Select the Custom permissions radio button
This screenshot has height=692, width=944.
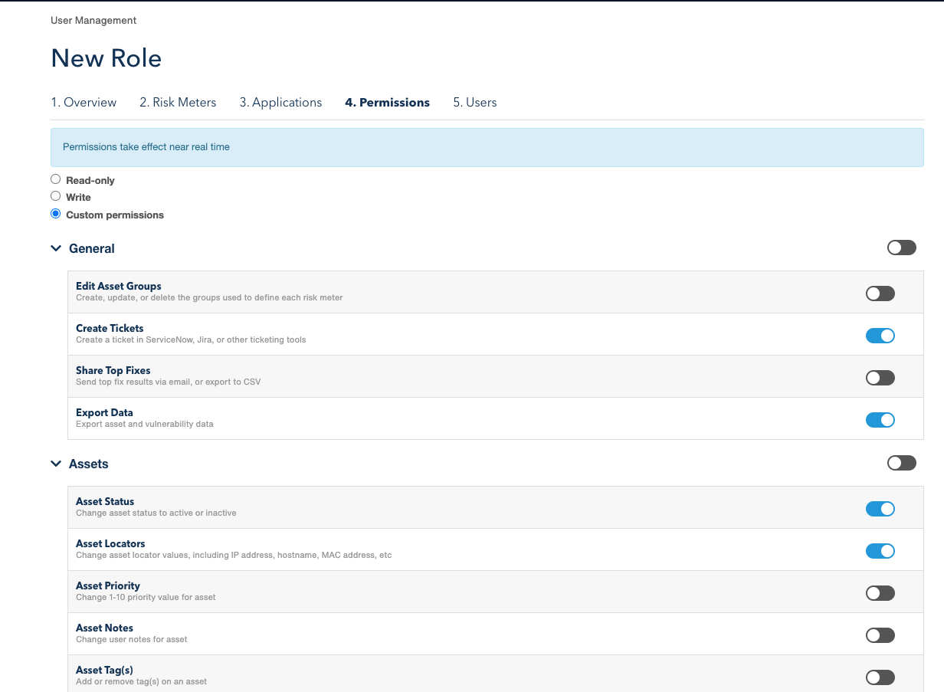click(x=56, y=214)
